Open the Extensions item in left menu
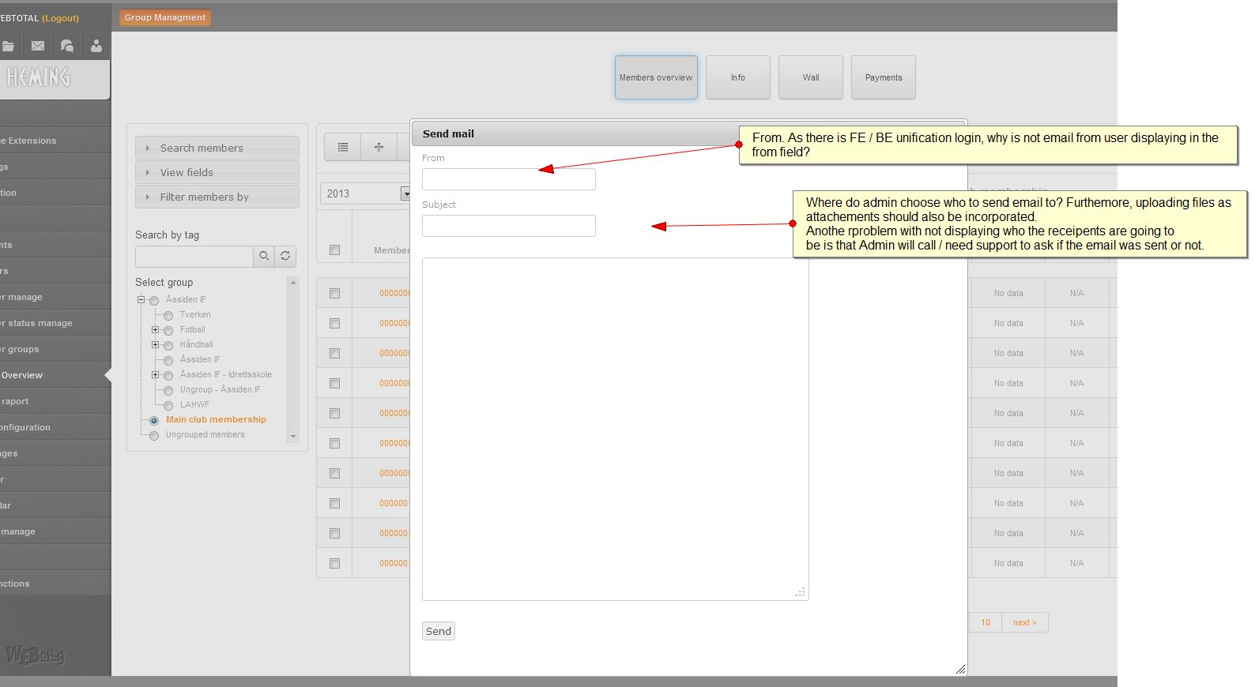Image resolution: width=1255 pixels, height=687 pixels. point(55,141)
